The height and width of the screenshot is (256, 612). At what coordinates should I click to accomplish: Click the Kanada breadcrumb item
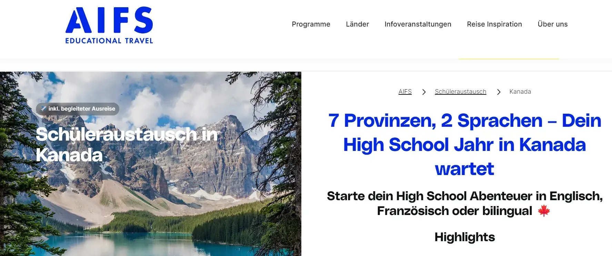pyautogui.click(x=520, y=92)
